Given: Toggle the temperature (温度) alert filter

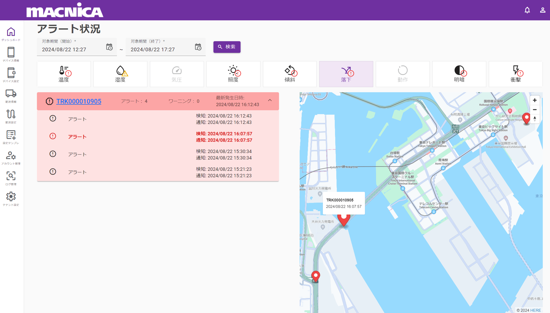Looking at the screenshot, I should [x=64, y=74].
